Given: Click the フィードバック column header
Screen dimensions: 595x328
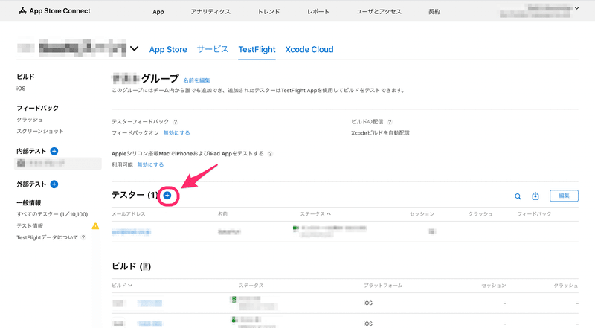Looking at the screenshot, I should (534, 214).
